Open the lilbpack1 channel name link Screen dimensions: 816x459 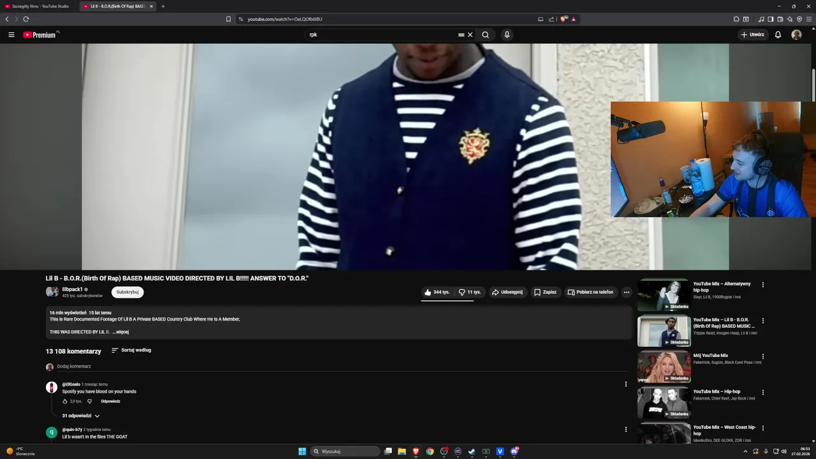tap(72, 289)
